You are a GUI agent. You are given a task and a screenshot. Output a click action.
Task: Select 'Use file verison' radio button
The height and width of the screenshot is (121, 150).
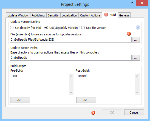pos(83,28)
